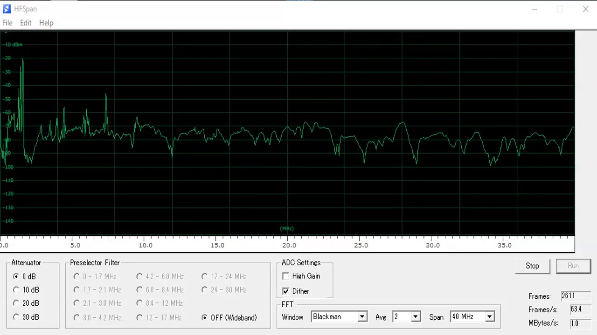Close the HFSpan window
Image resolution: width=597 pixels, height=335 pixels.
point(585,9)
